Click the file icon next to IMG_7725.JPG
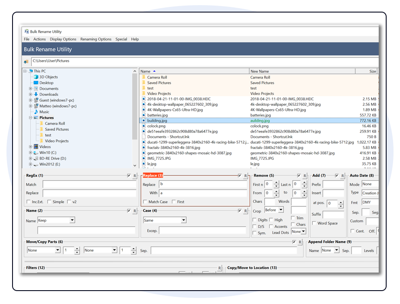This screenshot has height=304, width=400. 143,158
